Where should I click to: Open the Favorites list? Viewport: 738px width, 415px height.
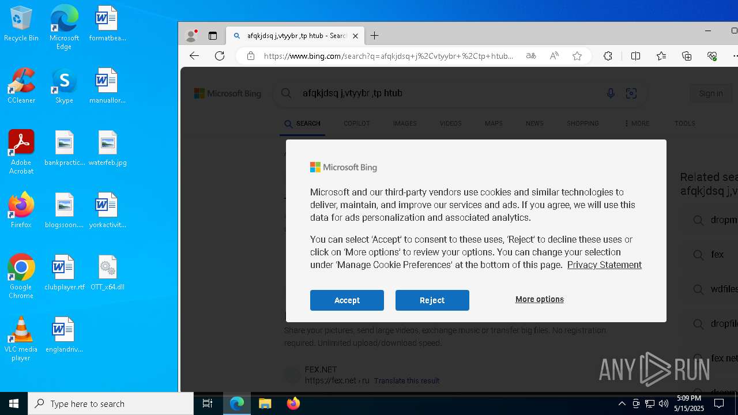pyautogui.click(x=661, y=56)
